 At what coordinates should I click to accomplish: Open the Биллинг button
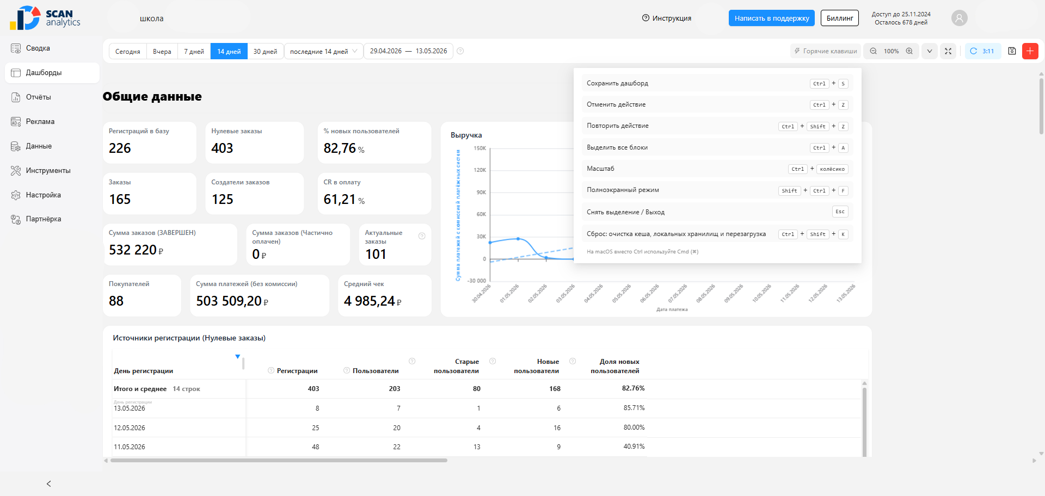tap(840, 18)
